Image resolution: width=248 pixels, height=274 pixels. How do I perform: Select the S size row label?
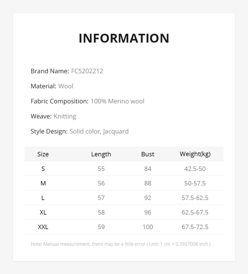coord(43,169)
